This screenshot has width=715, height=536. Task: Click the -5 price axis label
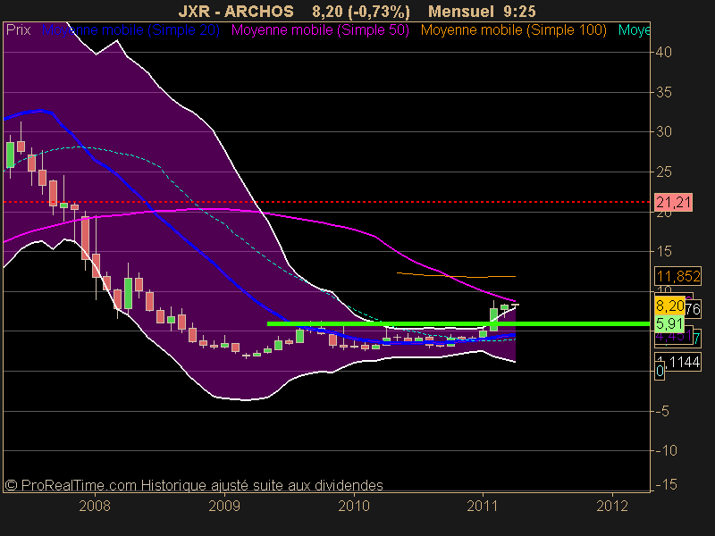[x=661, y=411]
